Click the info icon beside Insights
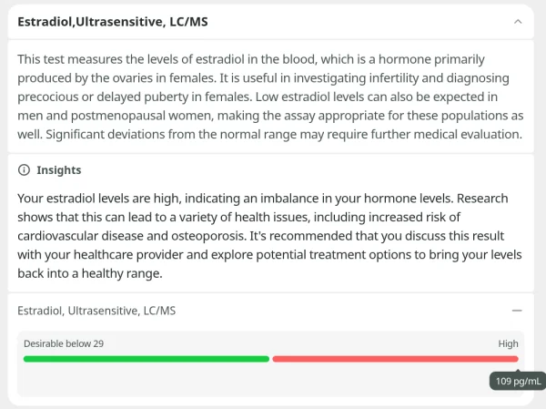 24,170
